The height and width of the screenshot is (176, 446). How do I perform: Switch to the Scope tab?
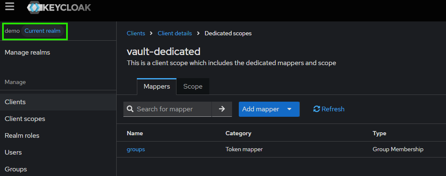pyautogui.click(x=192, y=87)
